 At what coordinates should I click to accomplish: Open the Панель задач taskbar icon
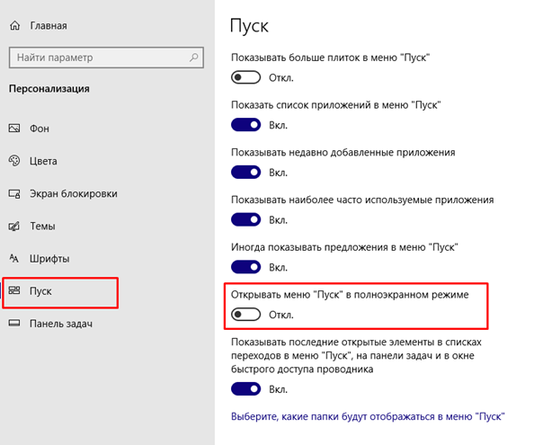(x=14, y=323)
